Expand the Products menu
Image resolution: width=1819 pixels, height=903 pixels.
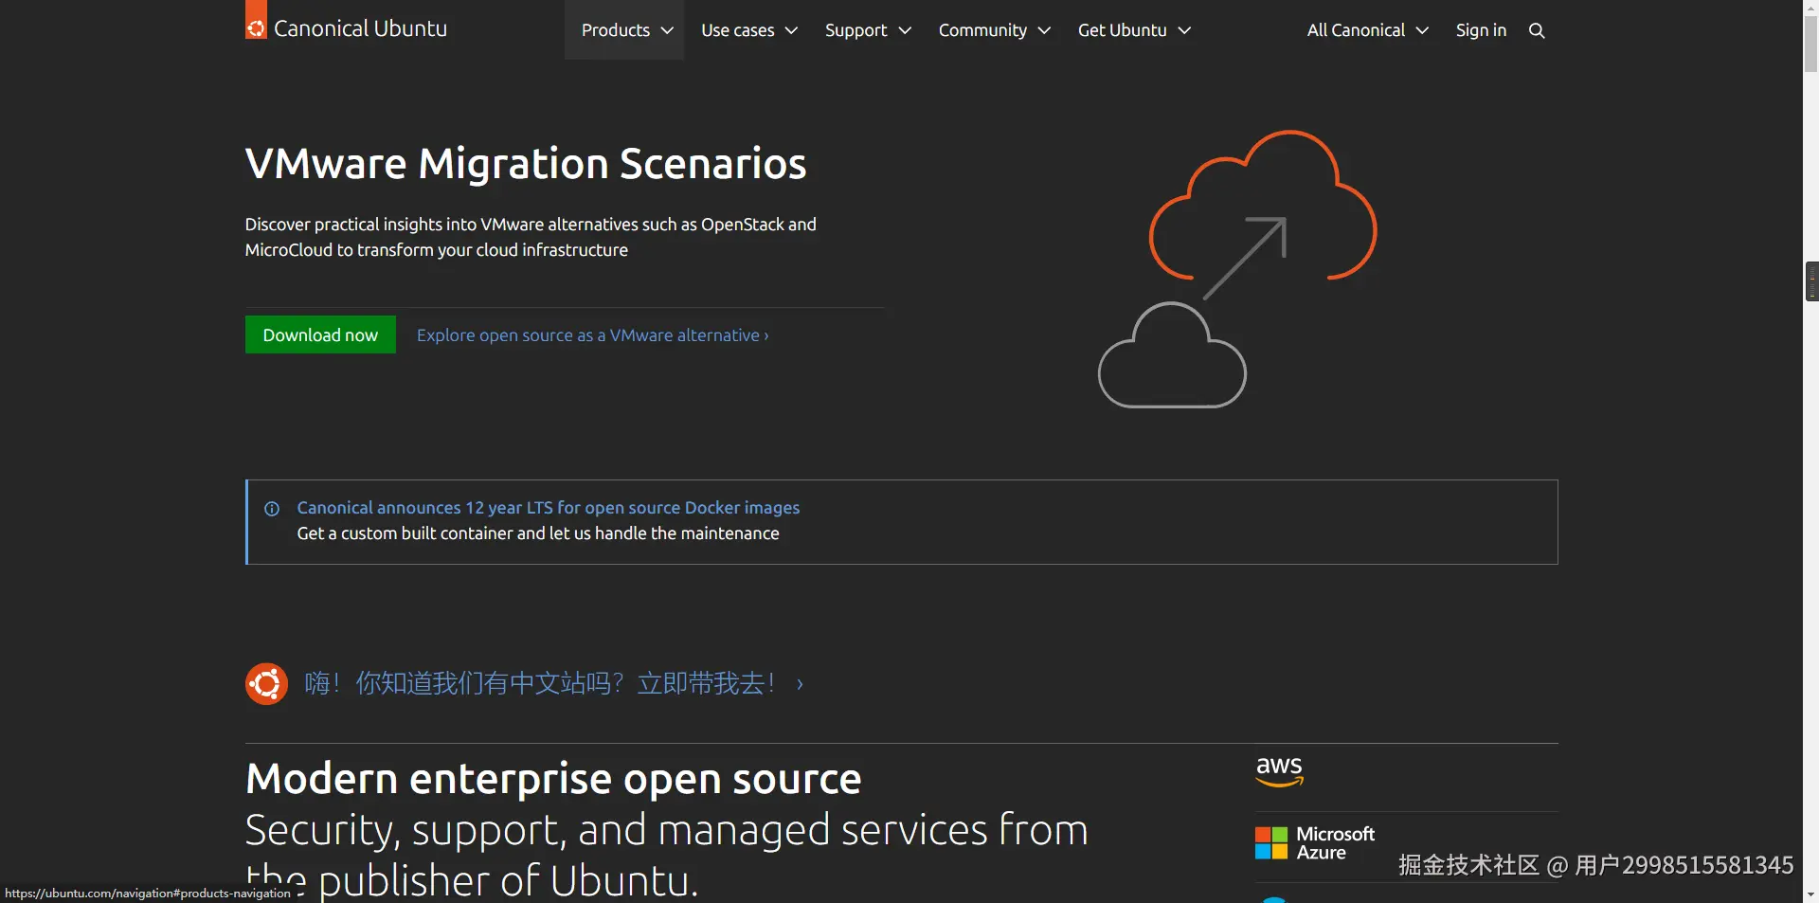(625, 30)
